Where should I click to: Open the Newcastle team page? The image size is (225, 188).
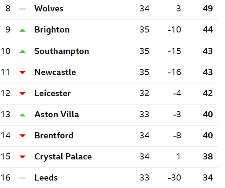[x=55, y=72]
